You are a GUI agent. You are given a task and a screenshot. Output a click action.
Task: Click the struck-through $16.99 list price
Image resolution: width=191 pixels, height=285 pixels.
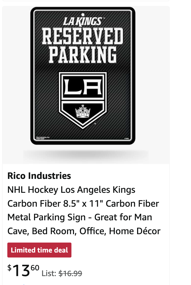(70, 273)
